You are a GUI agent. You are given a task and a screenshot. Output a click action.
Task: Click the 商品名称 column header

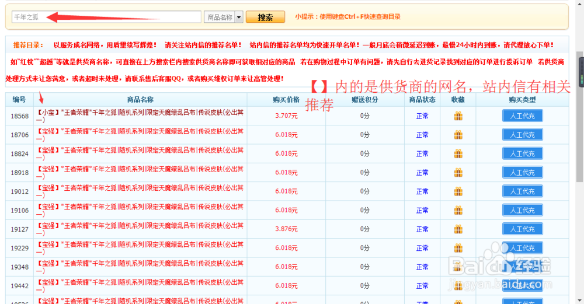(140, 99)
